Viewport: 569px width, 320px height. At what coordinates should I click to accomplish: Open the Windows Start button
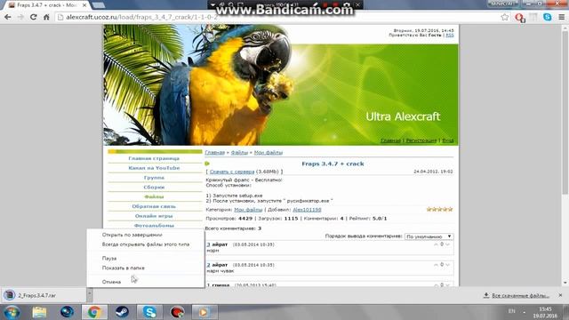click(x=12, y=312)
